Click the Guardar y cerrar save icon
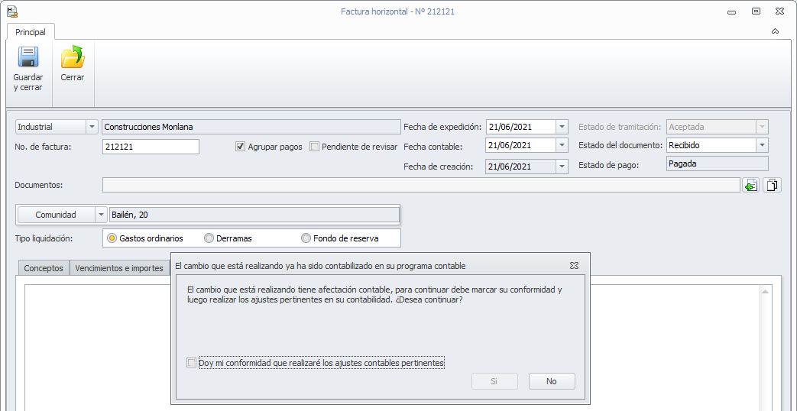The width and height of the screenshot is (797, 411). pyautogui.click(x=28, y=58)
